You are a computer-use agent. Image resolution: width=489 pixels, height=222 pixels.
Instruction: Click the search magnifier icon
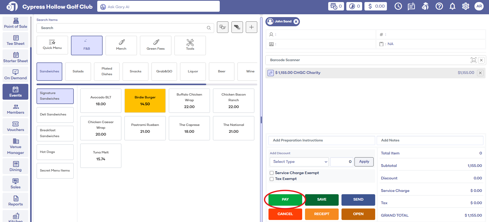pos(209,28)
